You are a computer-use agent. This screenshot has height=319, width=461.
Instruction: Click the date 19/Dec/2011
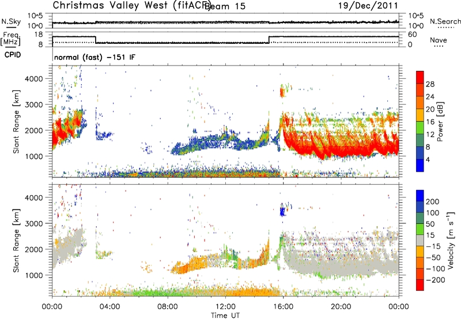pos(368,6)
